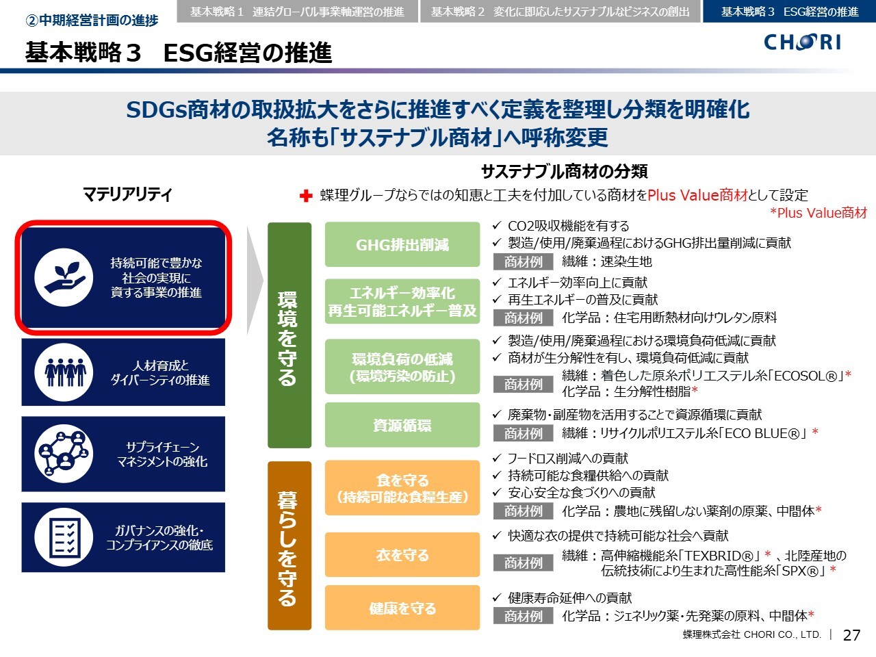Select the 基本戦略3 ESG経営の推進 tab
This screenshot has height=657, width=876.
(x=789, y=12)
